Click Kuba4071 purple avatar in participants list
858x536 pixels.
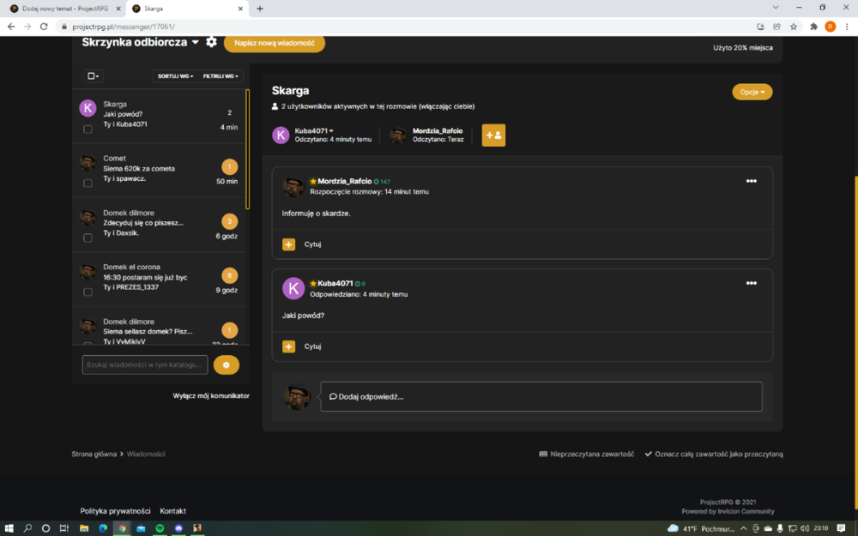[281, 136]
